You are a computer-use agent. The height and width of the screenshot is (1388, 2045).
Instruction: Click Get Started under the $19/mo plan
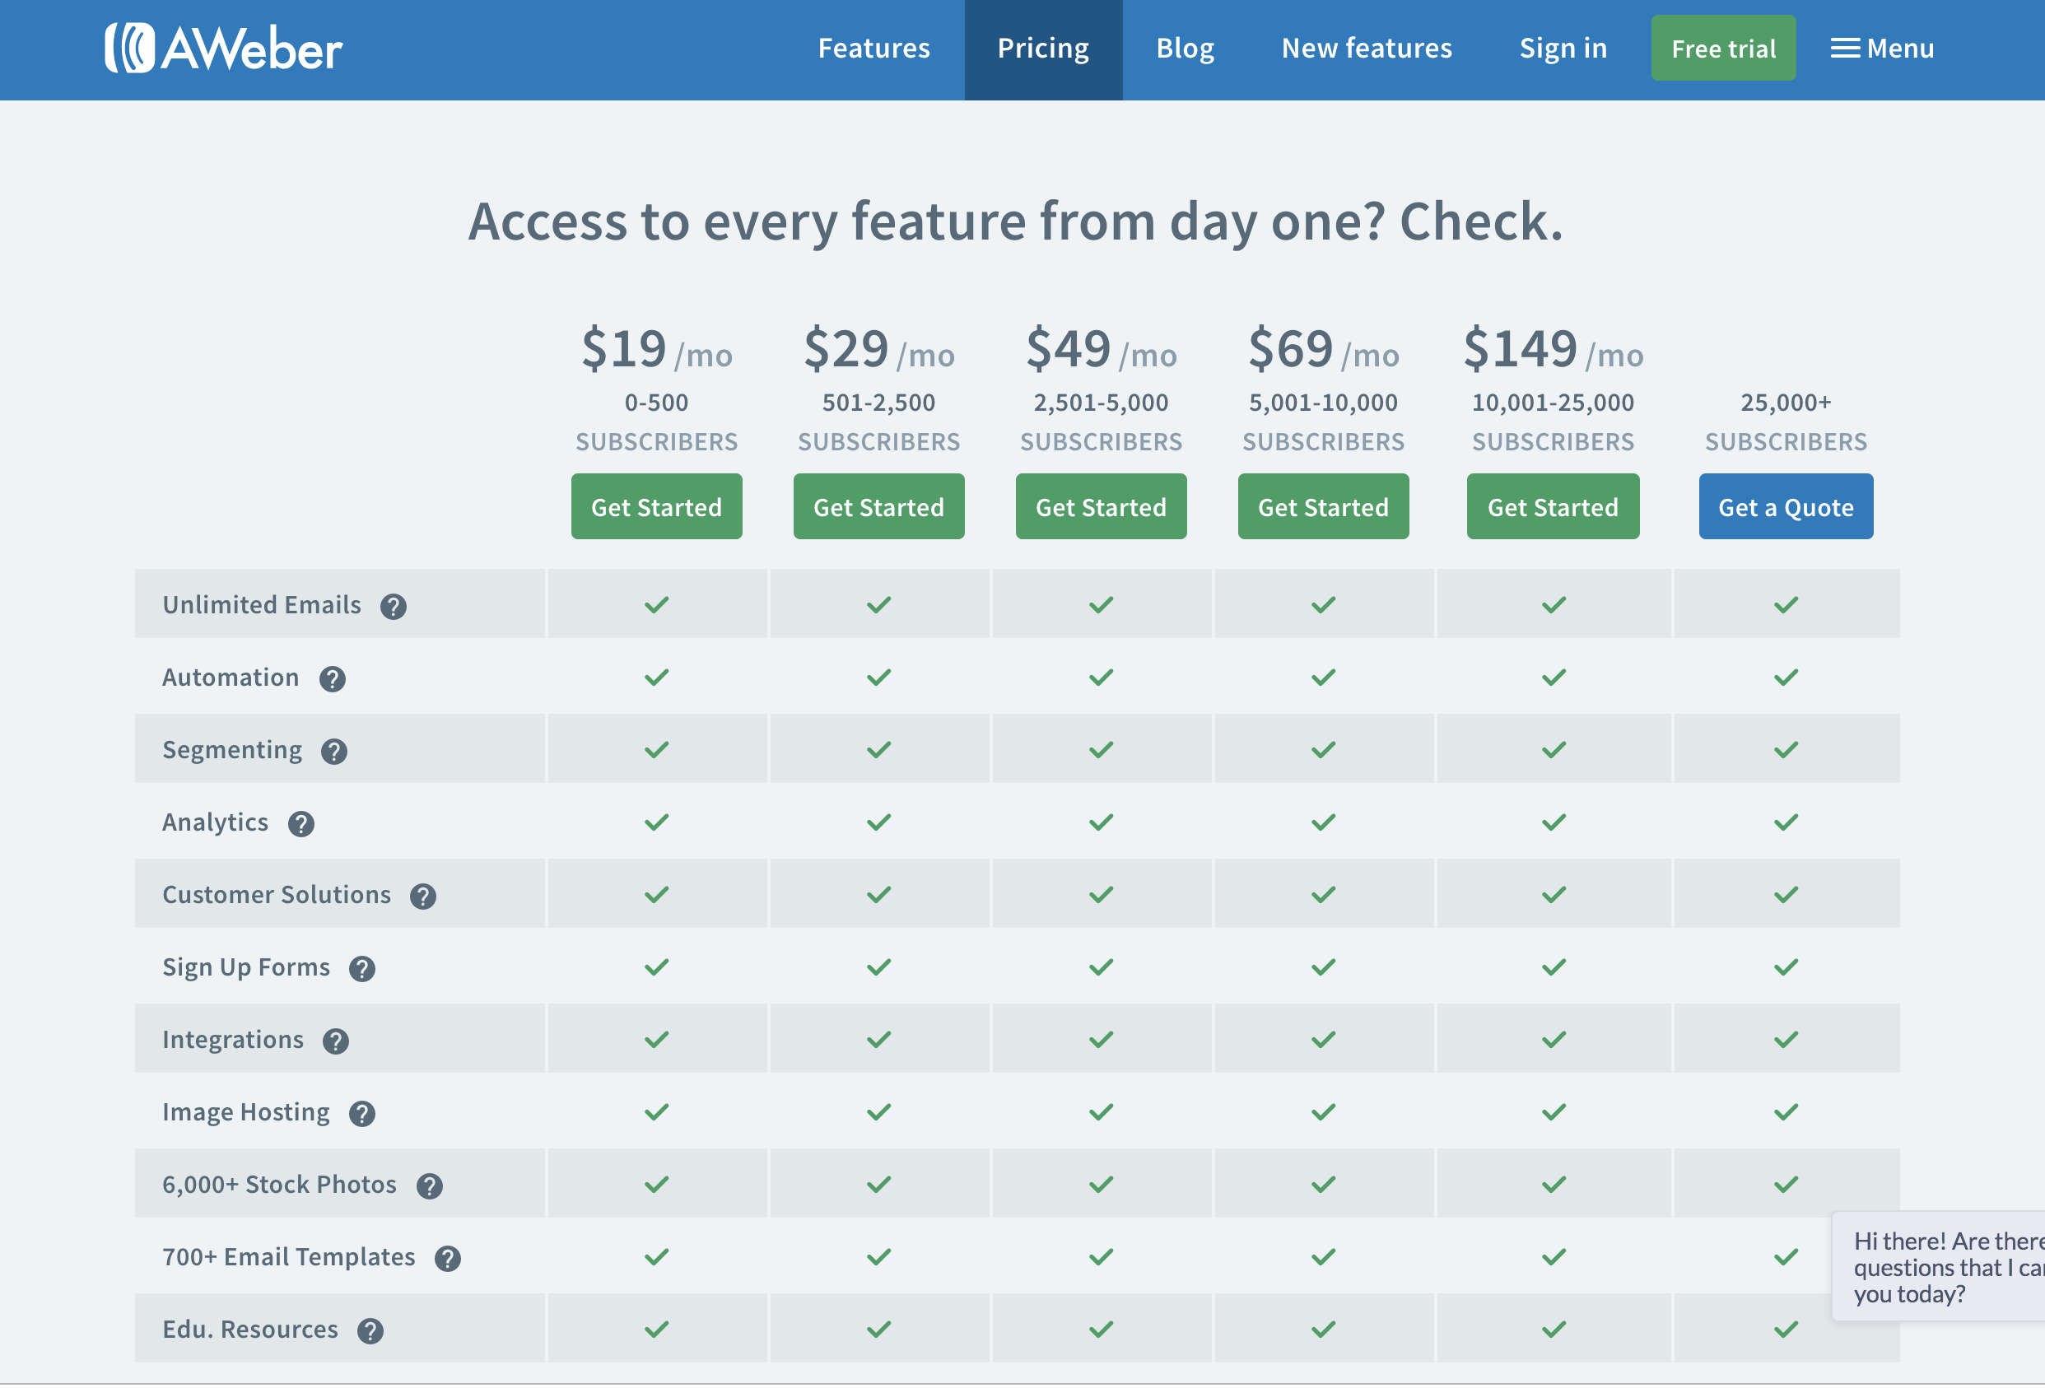coord(656,507)
